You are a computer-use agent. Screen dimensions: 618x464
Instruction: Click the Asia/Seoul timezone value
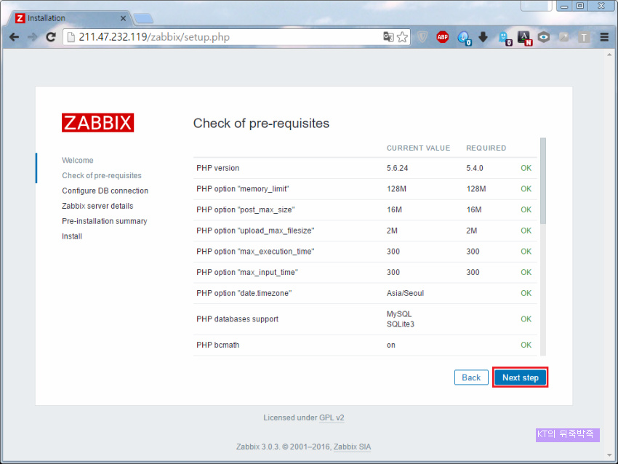[x=405, y=293]
